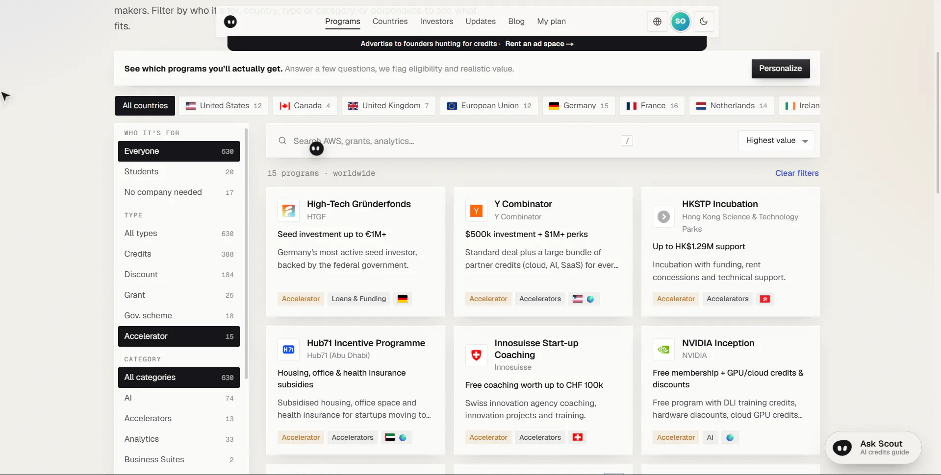The height and width of the screenshot is (475, 941).
Task: Click the site logo in the navbar
Action: pyautogui.click(x=230, y=22)
